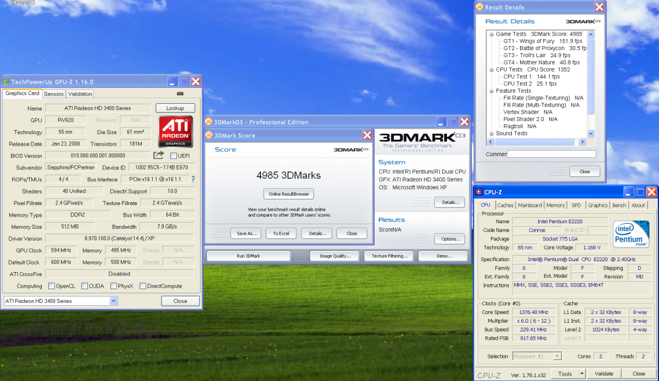Click Save As... in the 3DMark Score dialog

245,233
